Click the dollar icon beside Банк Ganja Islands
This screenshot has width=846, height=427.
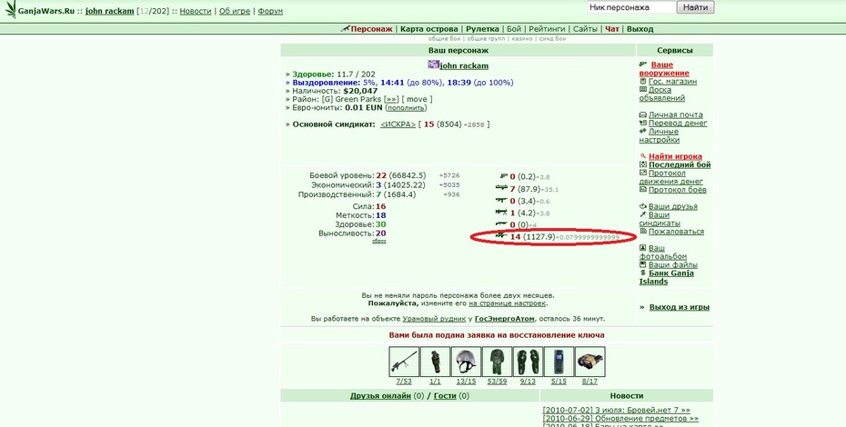642,273
